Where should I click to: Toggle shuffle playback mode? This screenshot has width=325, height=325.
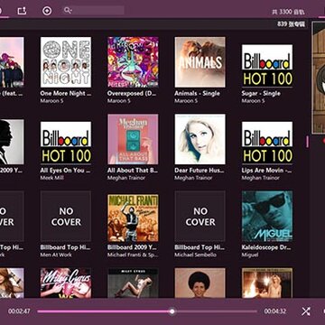[x=306, y=311]
